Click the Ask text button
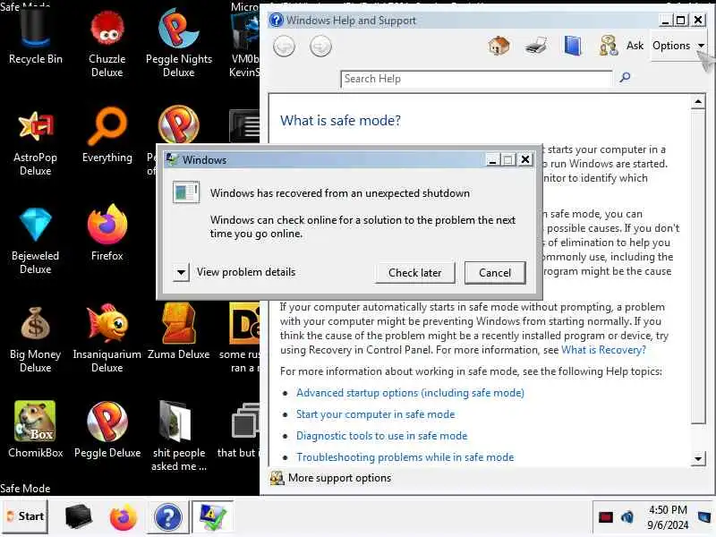The image size is (716, 537). click(x=635, y=46)
